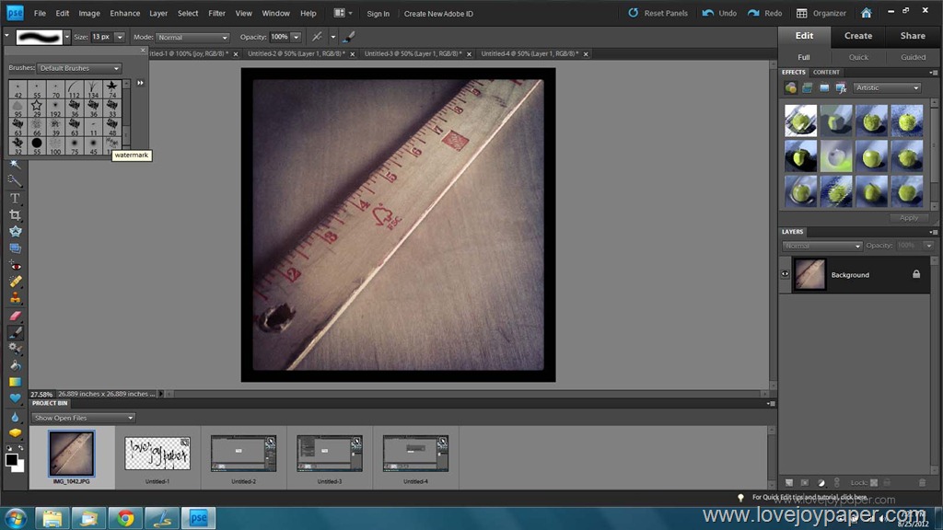Open the arrange documents layout dropdown

click(343, 13)
